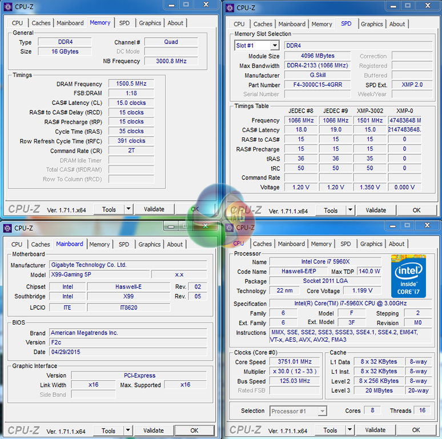Image resolution: width=442 pixels, height=439 pixels.
Task: Click OK in the Mainboard window
Action: (194, 430)
